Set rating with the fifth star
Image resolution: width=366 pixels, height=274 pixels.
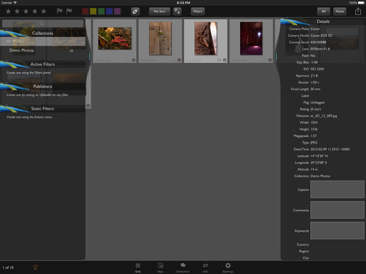coord(44,11)
